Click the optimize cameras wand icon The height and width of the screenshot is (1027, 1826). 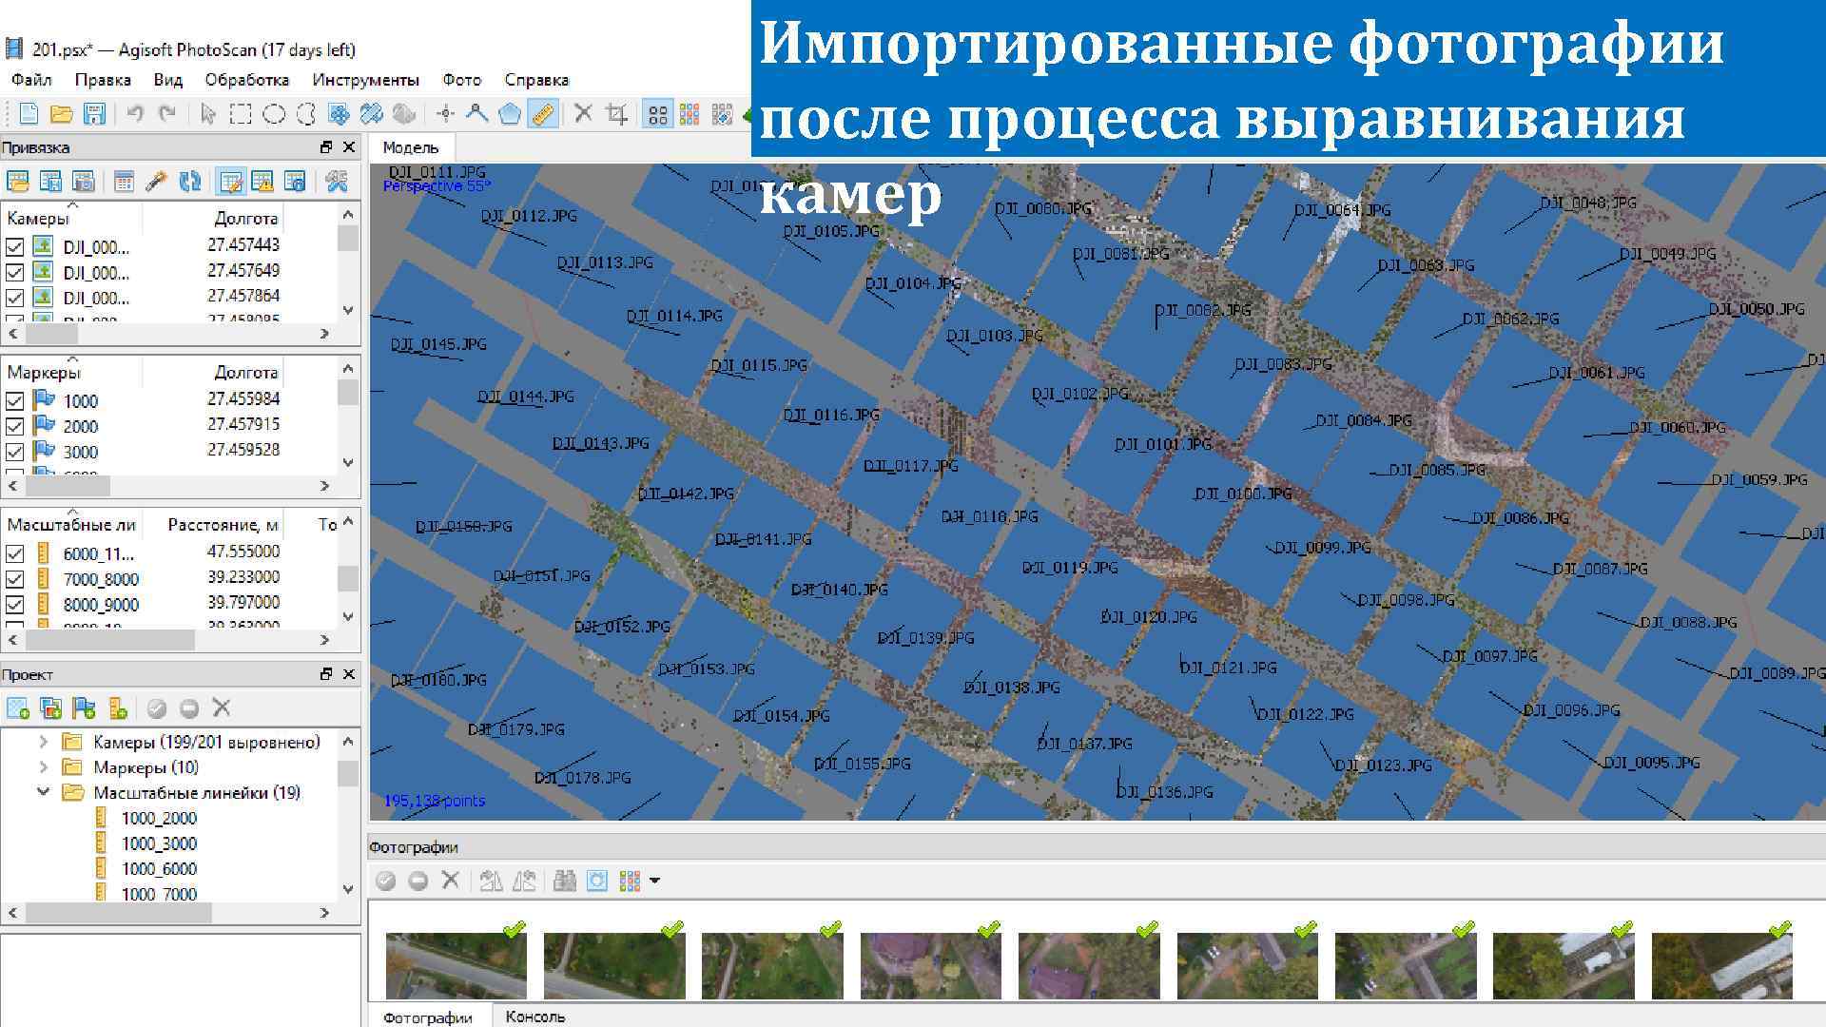tap(157, 181)
